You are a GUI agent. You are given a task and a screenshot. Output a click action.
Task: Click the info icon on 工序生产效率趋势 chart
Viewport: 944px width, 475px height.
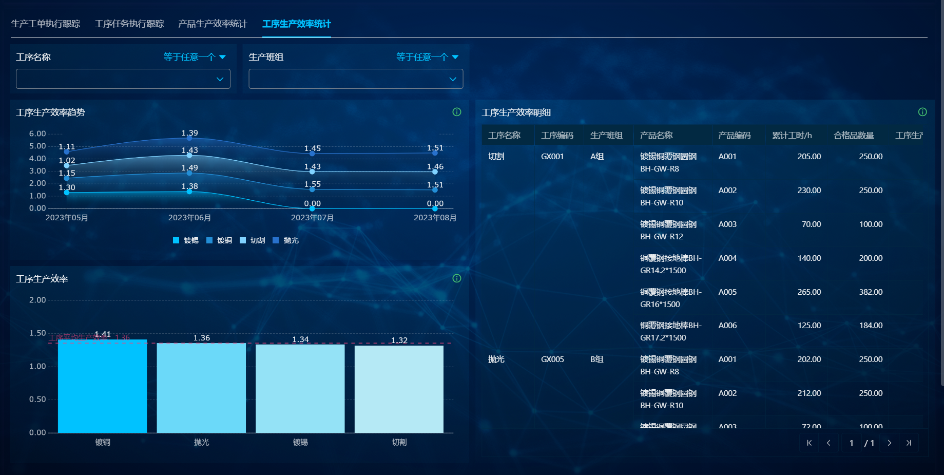(x=457, y=112)
